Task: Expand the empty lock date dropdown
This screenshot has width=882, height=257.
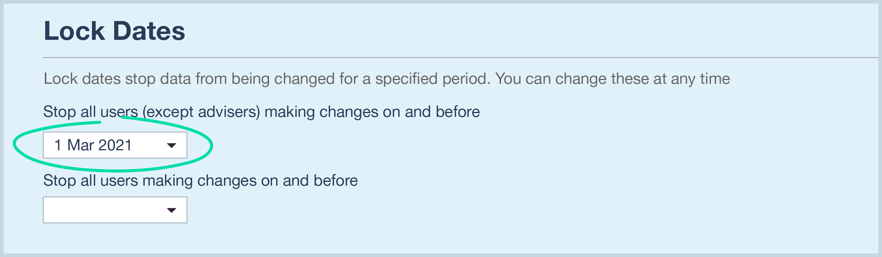Action: [115, 210]
